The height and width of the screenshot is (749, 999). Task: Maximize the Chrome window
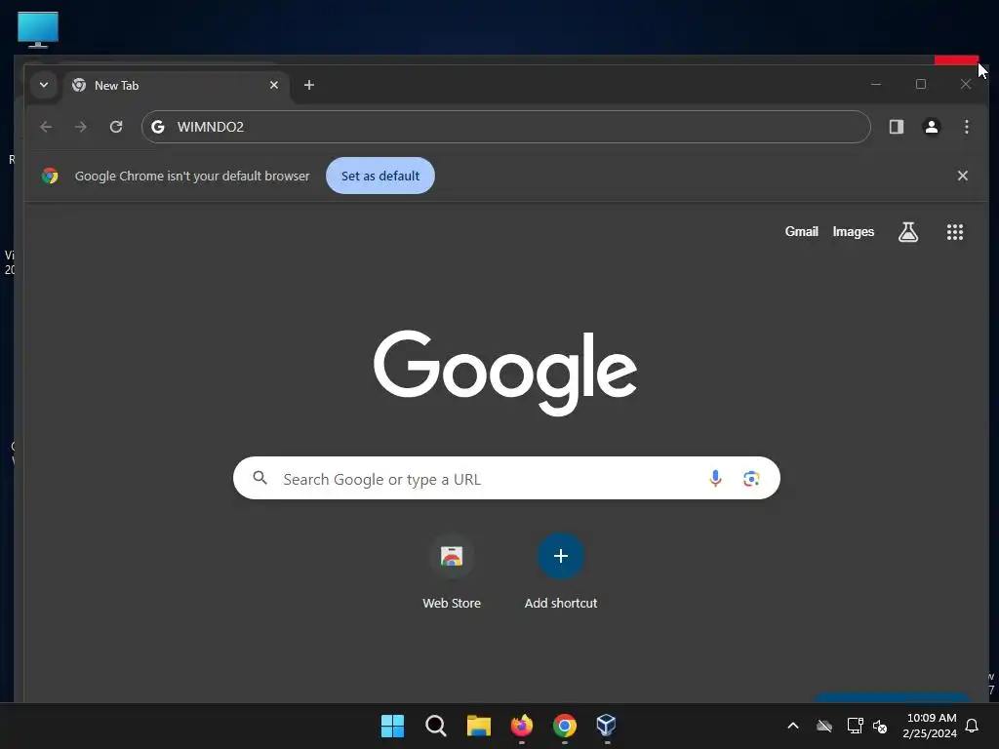(x=921, y=84)
